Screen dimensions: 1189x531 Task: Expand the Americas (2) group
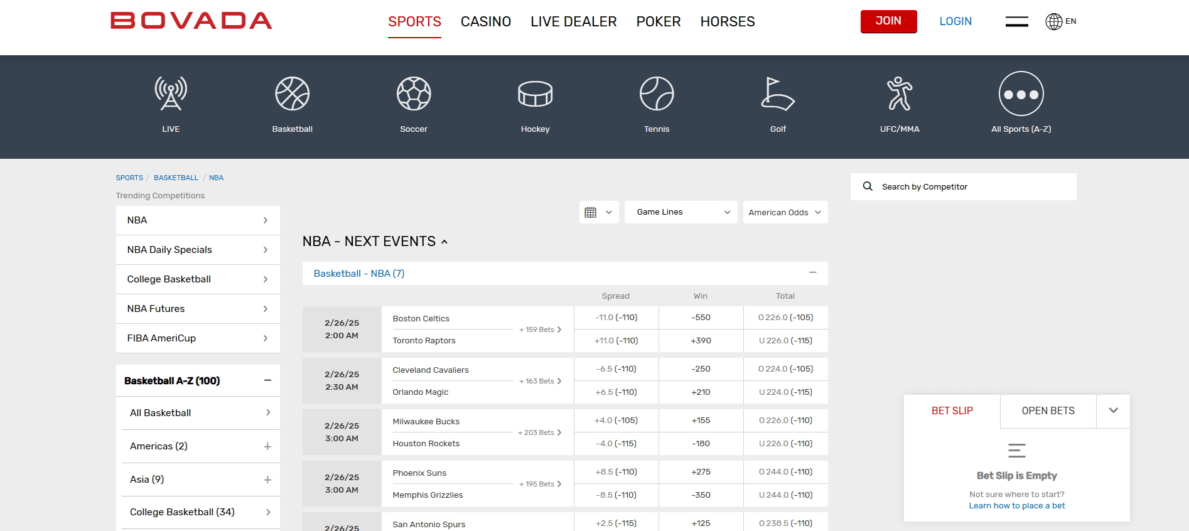[267, 446]
